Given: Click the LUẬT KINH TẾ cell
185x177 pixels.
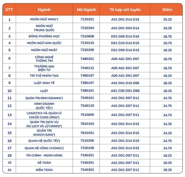Looking at the screenshot, I should pyautogui.click(x=44, y=83).
